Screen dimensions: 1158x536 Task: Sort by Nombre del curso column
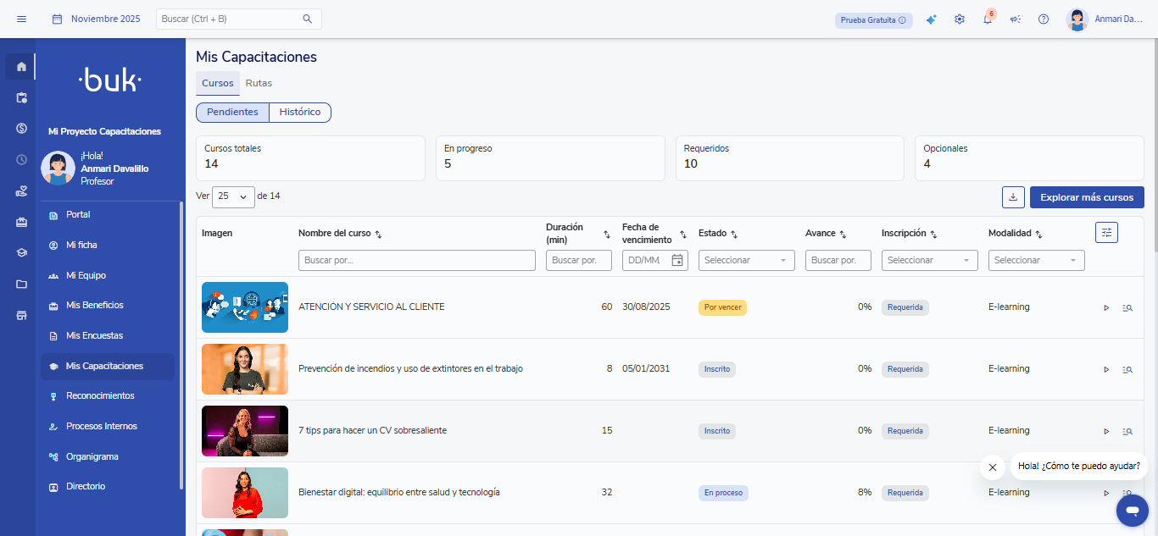point(378,235)
